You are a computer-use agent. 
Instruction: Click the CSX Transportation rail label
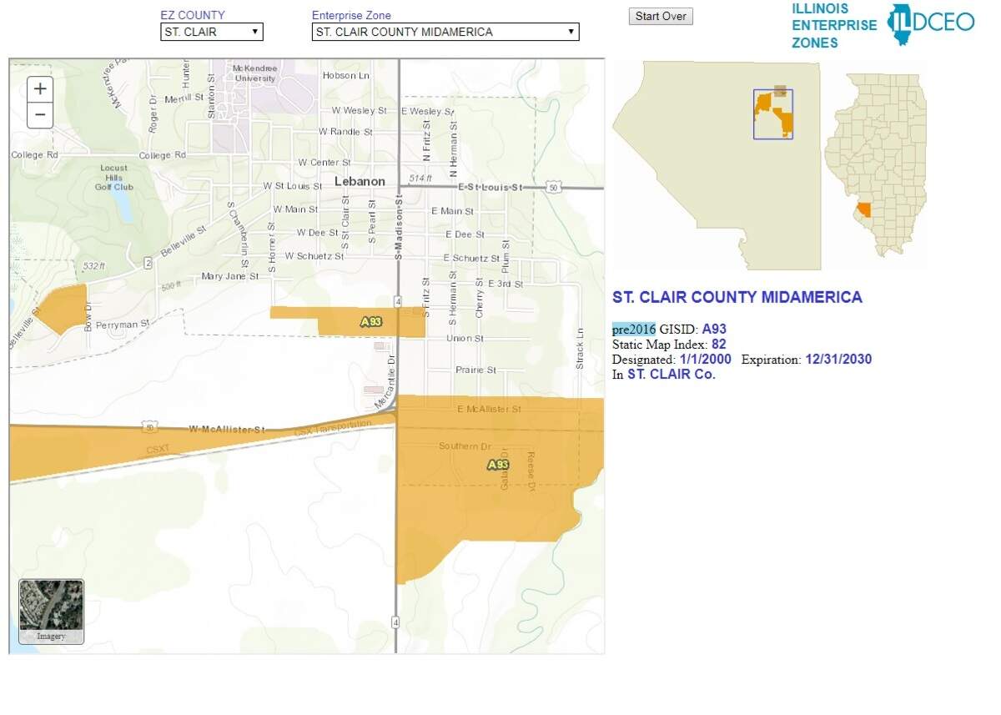tap(333, 429)
